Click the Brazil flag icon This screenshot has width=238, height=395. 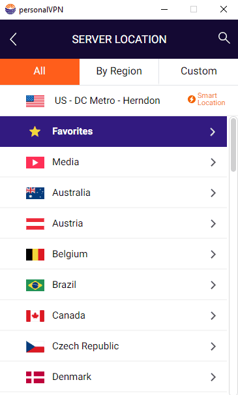click(35, 285)
